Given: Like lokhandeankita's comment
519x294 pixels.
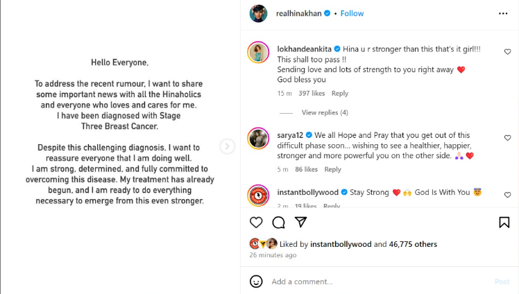Looking at the screenshot, I should [507, 52].
